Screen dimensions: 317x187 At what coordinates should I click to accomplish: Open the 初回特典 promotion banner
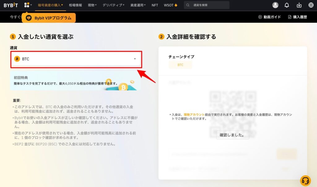(76, 81)
